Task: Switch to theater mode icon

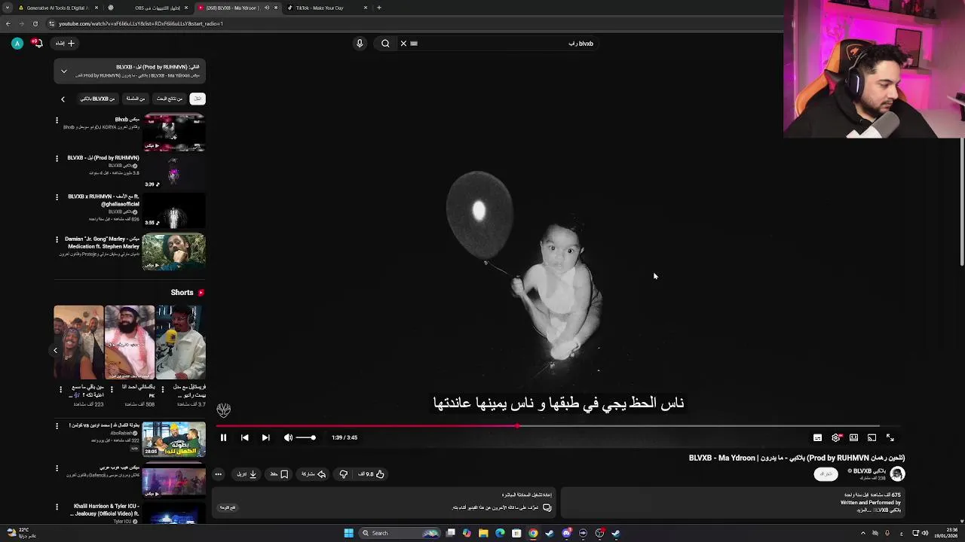Action: pyautogui.click(x=853, y=437)
